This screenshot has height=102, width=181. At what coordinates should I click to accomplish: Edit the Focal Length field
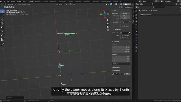click(x=125, y=14)
